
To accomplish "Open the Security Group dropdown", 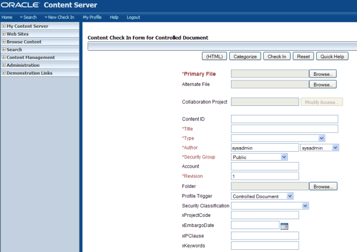I will coord(284,157).
